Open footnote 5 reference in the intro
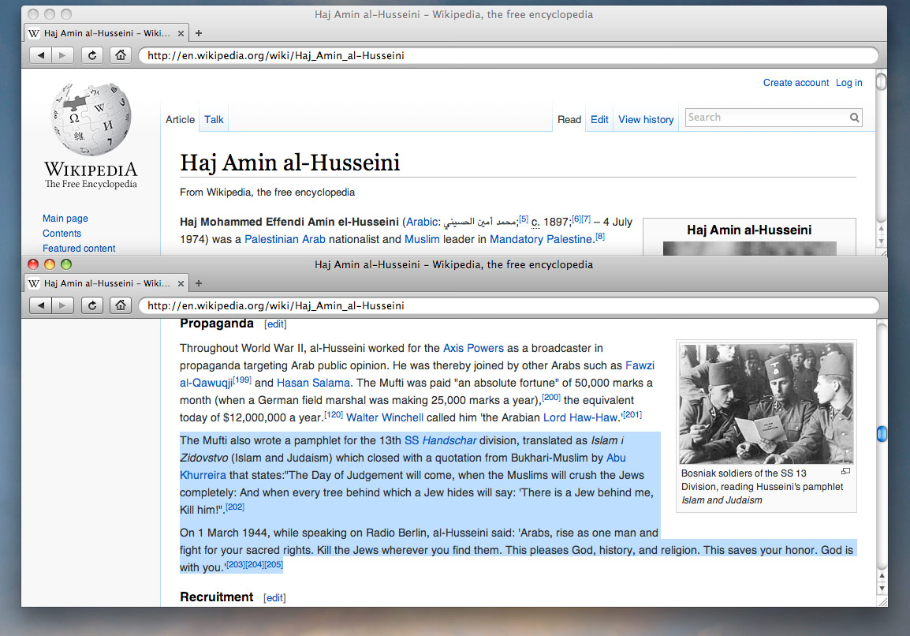910x636 pixels. click(524, 219)
